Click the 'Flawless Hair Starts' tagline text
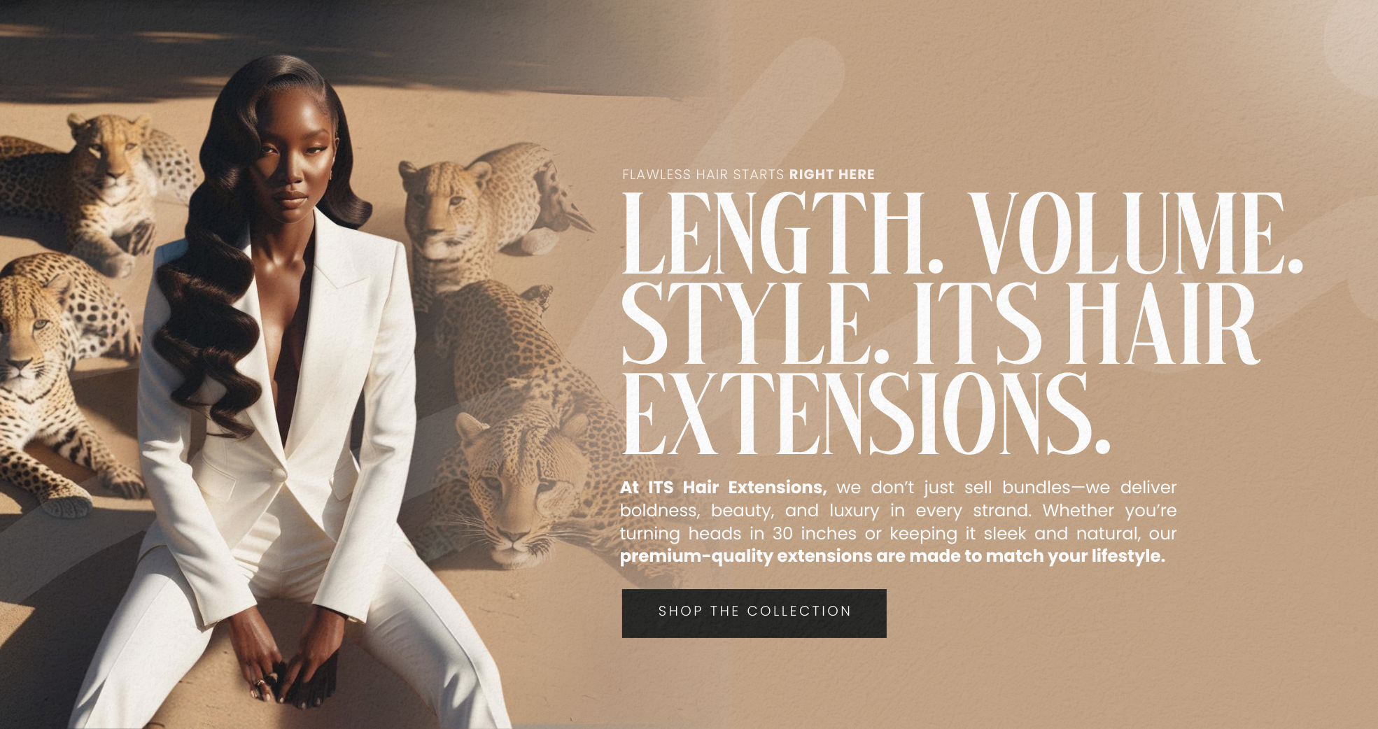The height and width of the screenshot is (729, 1378). click(x=703, y=174)
